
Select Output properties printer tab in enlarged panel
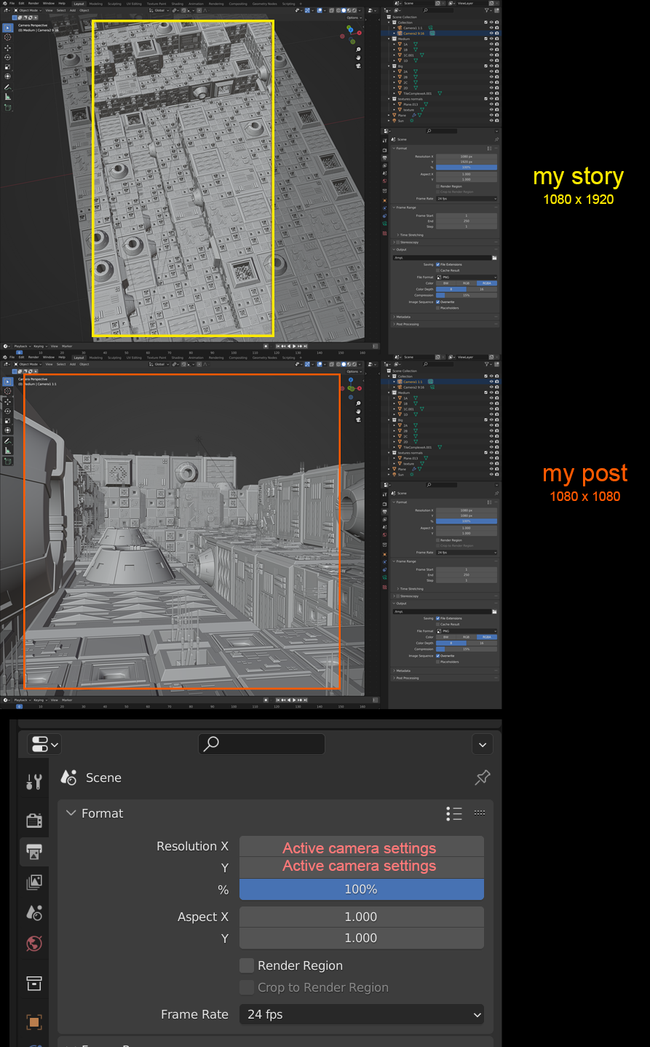pyautogui.click(x=34, y=851)
